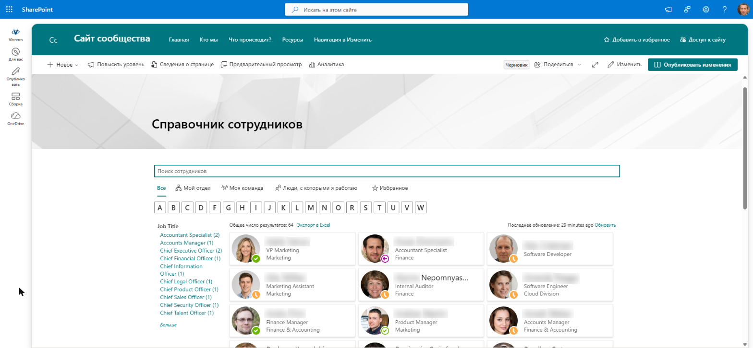This screenshot has width=753, height=348.
Task: Filter by 'Accountant Specialist (2)' job title
Action: [x=190, y=235]
